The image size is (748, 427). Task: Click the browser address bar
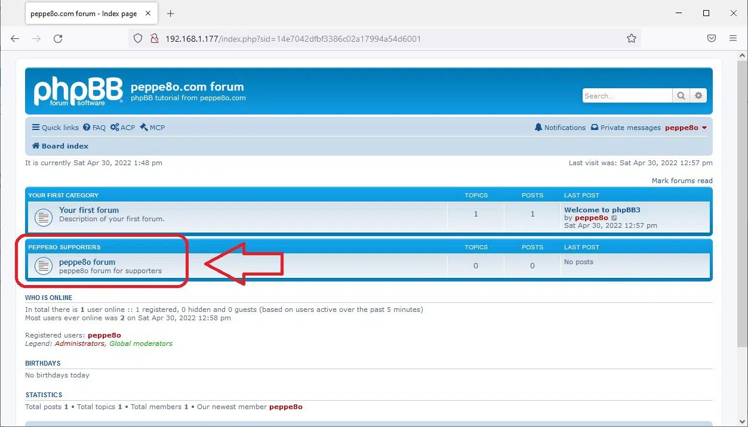384,39
